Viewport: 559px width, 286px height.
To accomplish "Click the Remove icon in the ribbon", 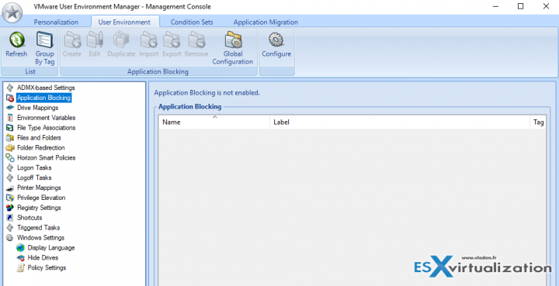I will pyautogui.click(x=196, y=40).
